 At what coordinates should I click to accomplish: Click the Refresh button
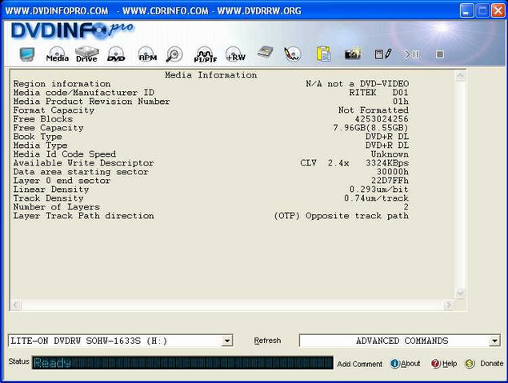tap(267, 341)
